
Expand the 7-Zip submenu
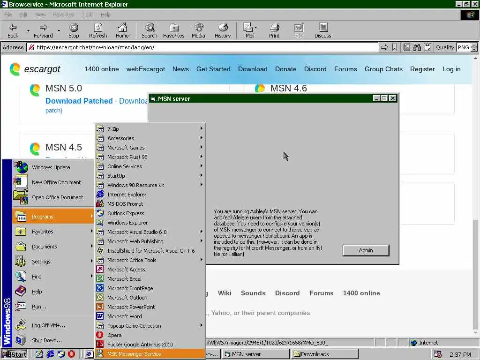(150, 129)
